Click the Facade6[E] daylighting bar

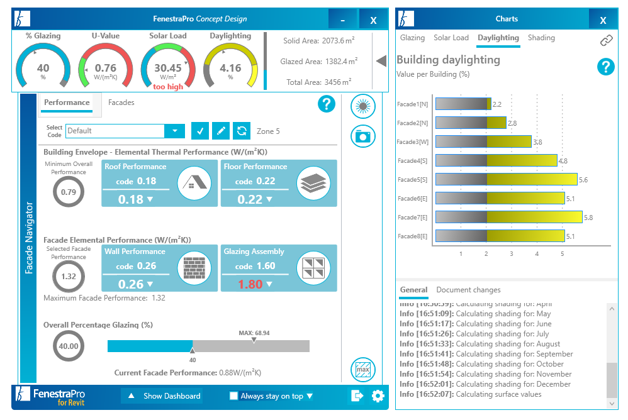point(500,198)
